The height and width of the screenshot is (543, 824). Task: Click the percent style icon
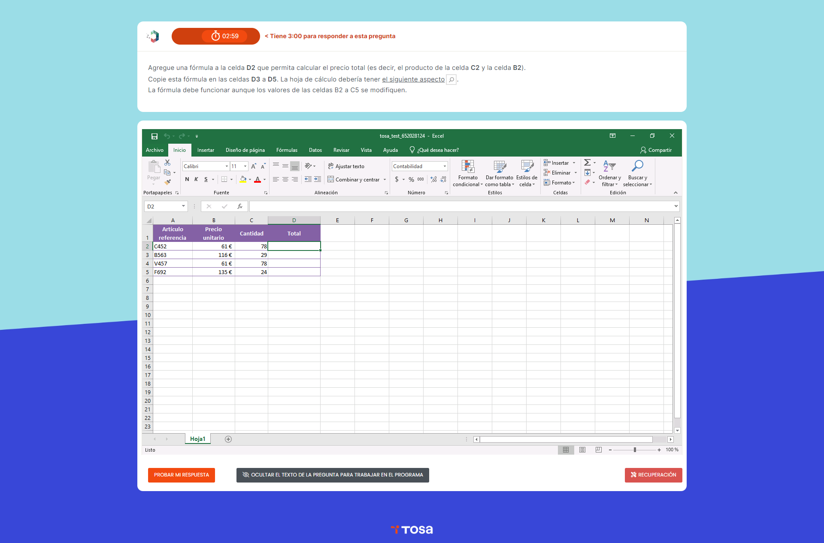(411, 179)
